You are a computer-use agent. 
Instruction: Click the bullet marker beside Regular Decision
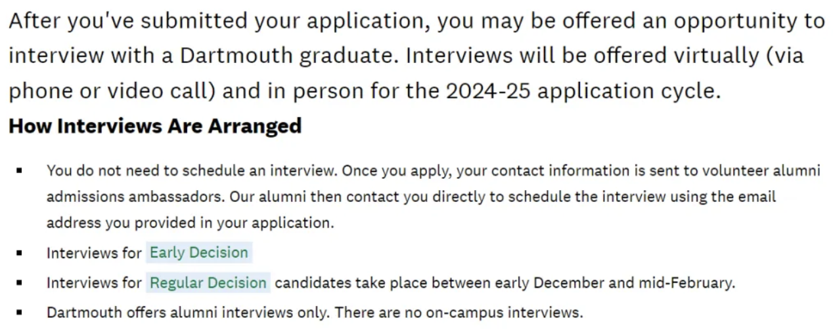20,284
